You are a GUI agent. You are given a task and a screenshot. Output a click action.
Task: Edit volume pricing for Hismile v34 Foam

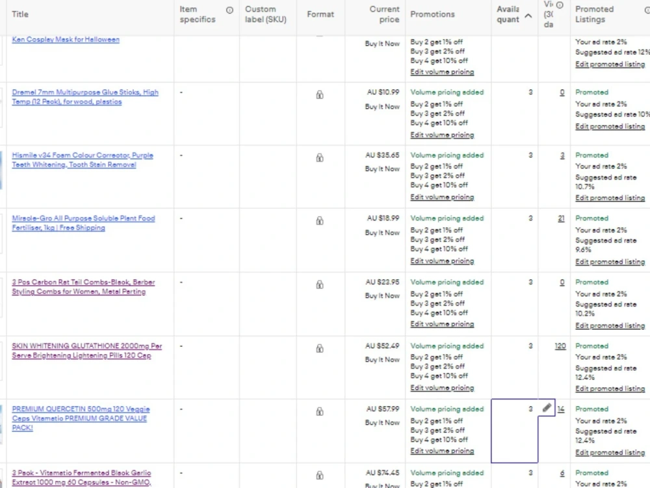(x=442, y=197)
